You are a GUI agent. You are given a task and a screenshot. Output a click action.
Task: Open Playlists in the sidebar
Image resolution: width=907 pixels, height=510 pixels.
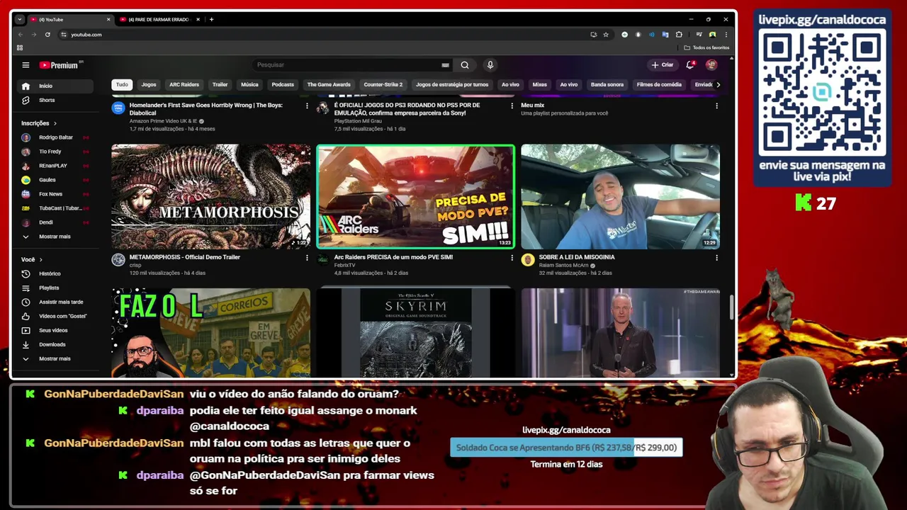(x=56, y=288)
